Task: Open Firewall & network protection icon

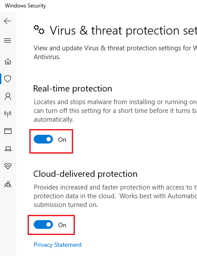Action: [8, 114]
